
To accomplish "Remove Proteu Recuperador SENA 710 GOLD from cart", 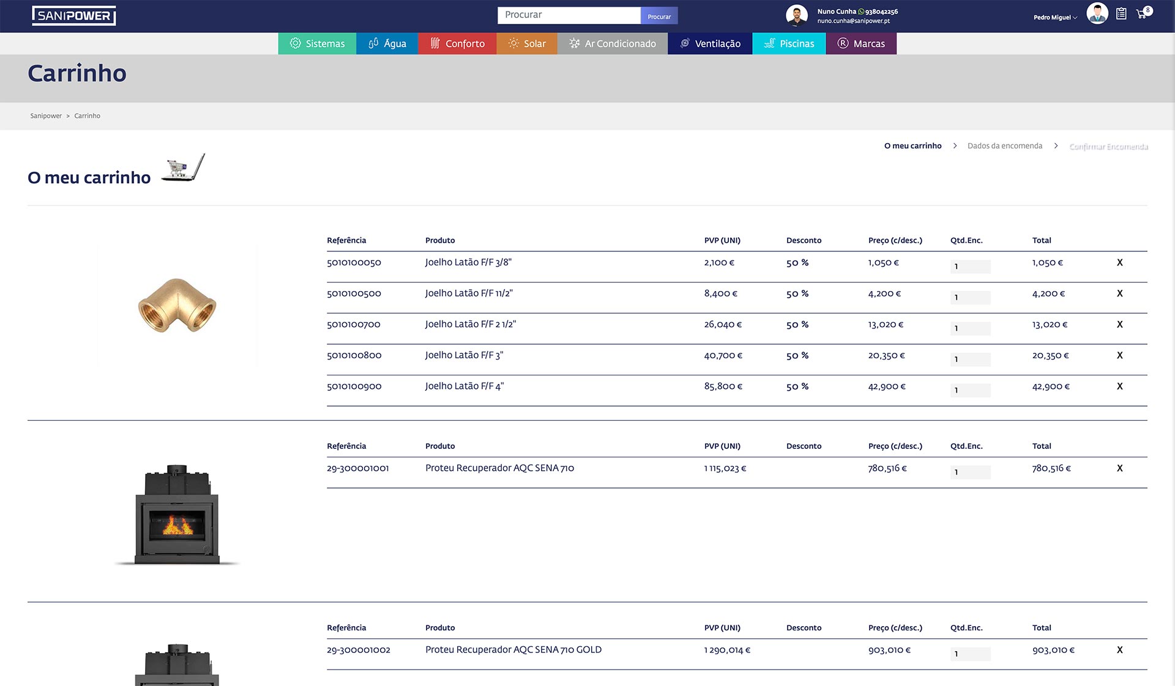I will click(x=1120, y=650).
